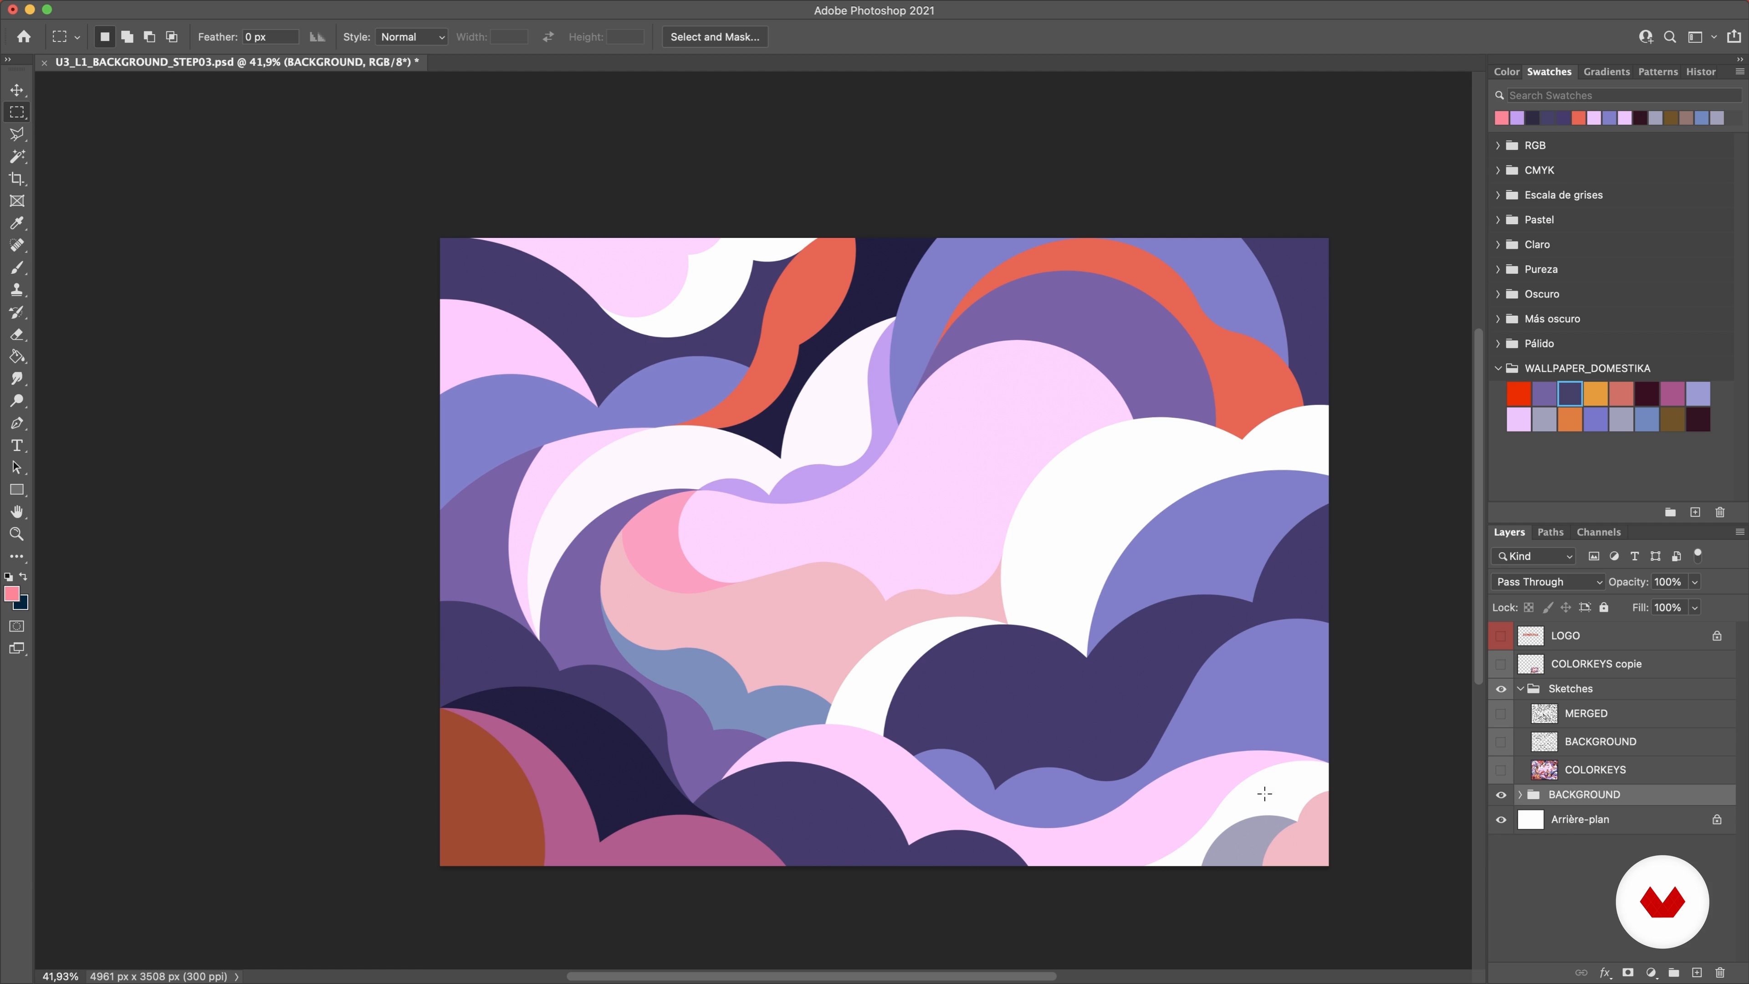Switch to the Channels tab

pyautogui.click(x=1598, y=533)
